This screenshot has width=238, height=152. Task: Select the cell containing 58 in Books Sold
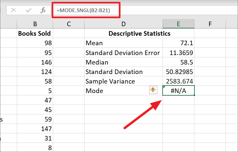[x=35, y=81]
